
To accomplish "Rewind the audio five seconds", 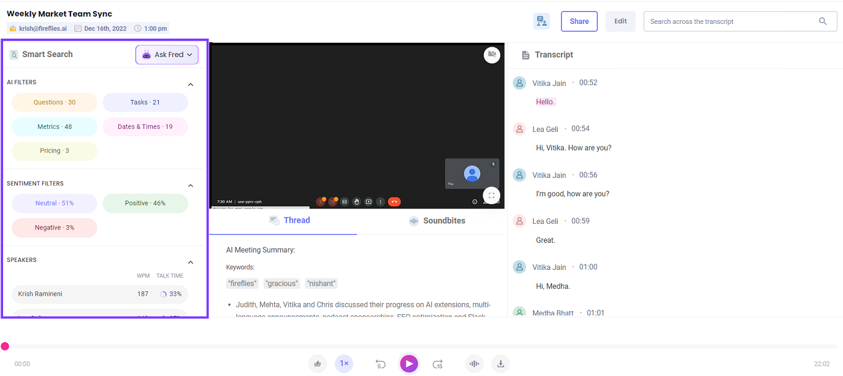I will click(380, 363).
